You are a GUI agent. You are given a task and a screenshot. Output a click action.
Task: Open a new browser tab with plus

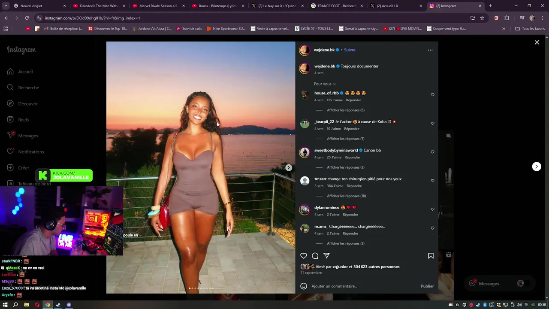[x=490, y=6]
